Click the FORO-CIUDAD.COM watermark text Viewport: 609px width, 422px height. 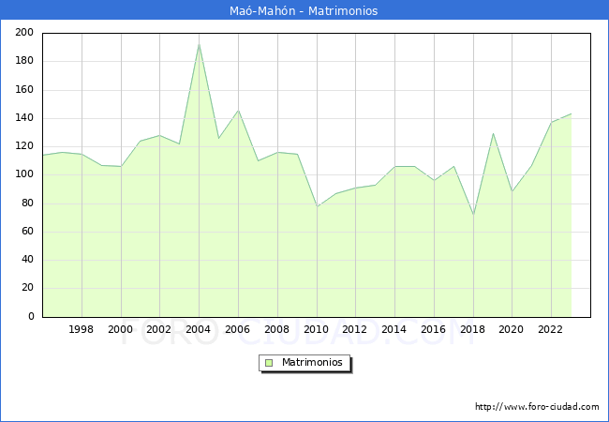click(298, 333)
